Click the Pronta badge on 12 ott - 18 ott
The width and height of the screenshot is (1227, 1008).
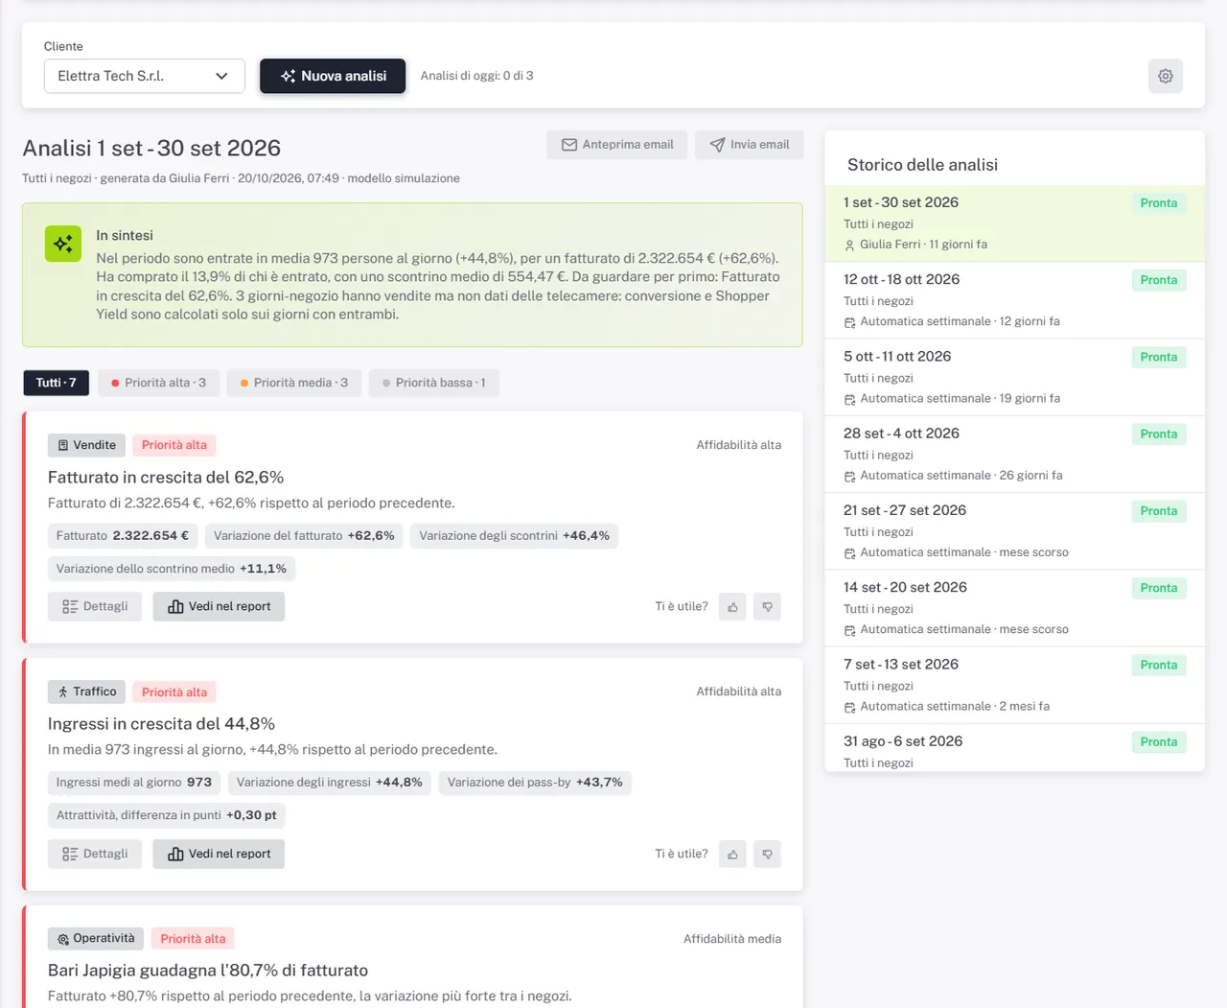[x=1158, y=280]
